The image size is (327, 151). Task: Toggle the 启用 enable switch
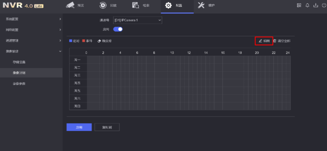point(118,29)
